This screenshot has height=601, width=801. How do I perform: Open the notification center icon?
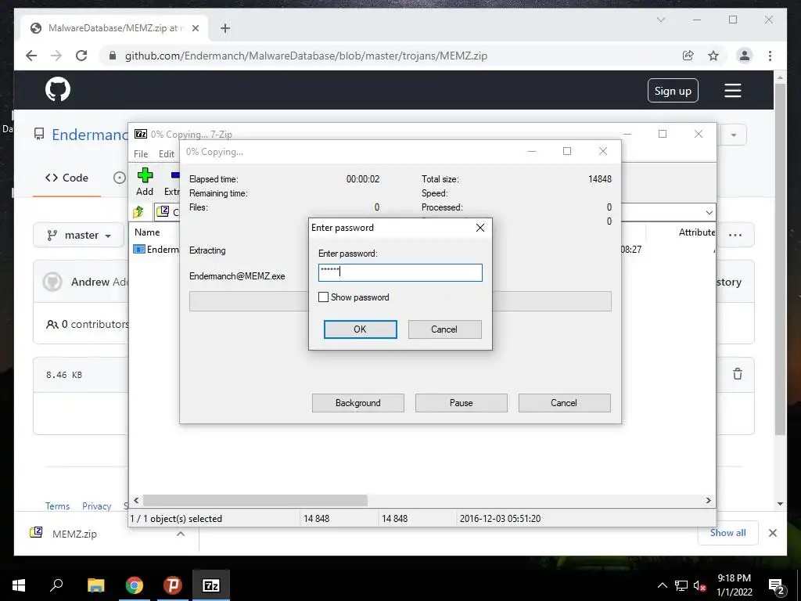pos(777,585)
